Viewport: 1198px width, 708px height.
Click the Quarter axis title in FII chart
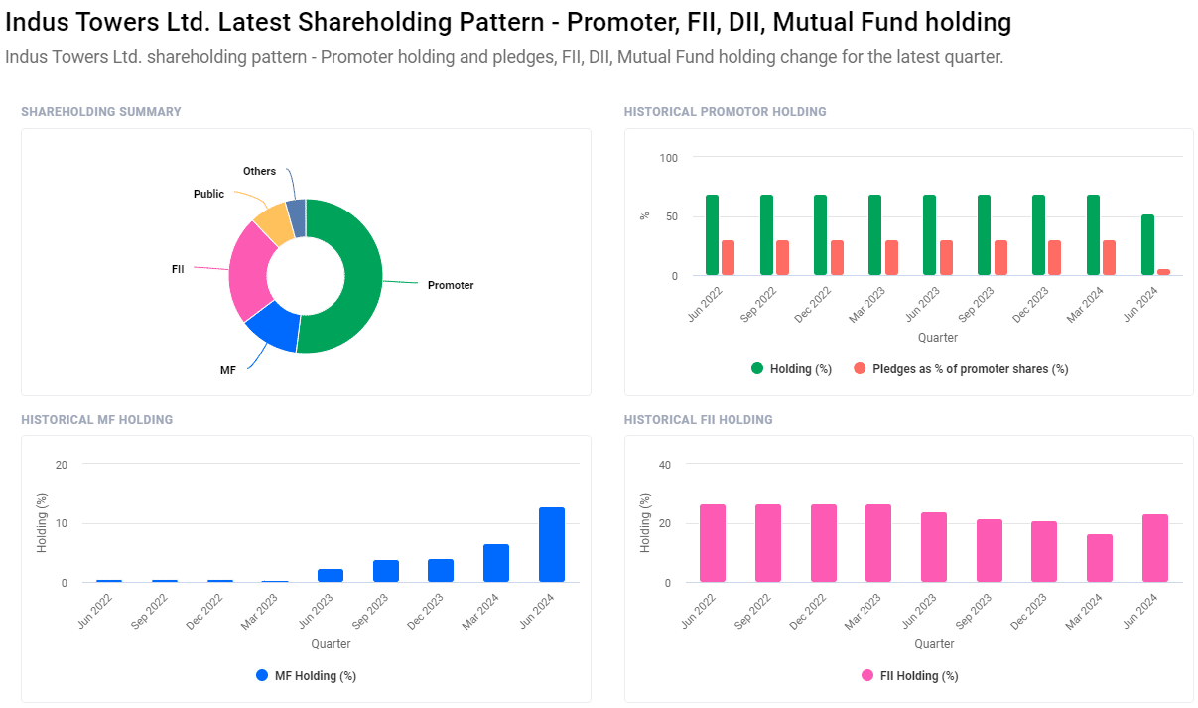pyautogui.click(x=934, y=644)
